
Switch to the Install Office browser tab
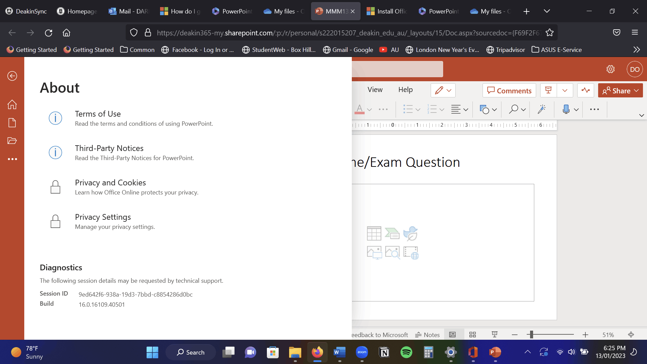[x=387, y=11]
